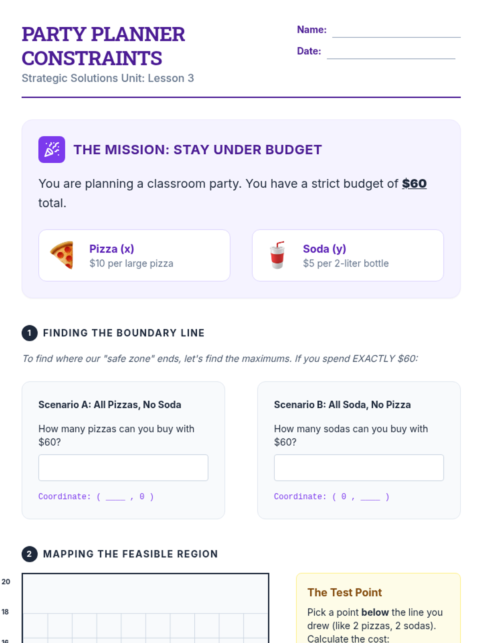Select the Soda (y) info card
Viewport: 482px width, 643px height.
click(348, 255)
